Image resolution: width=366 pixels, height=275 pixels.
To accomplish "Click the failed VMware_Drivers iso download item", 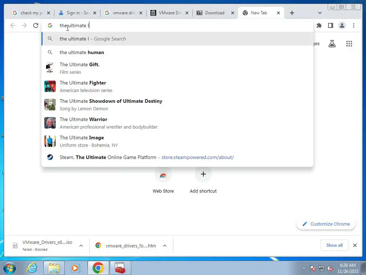I will 43,246.
